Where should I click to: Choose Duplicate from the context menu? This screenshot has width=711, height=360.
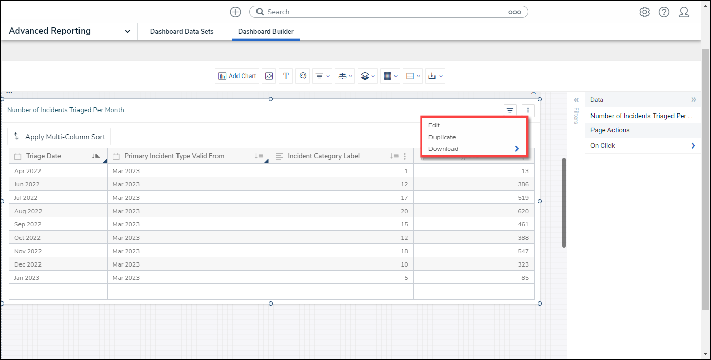click(442, 137)
